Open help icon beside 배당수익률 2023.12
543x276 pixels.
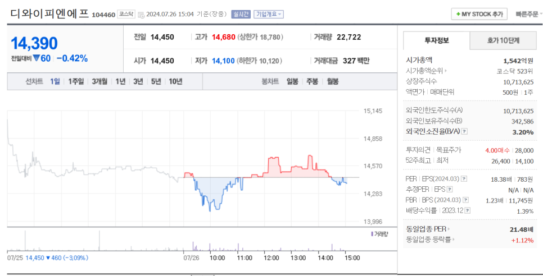468,210
